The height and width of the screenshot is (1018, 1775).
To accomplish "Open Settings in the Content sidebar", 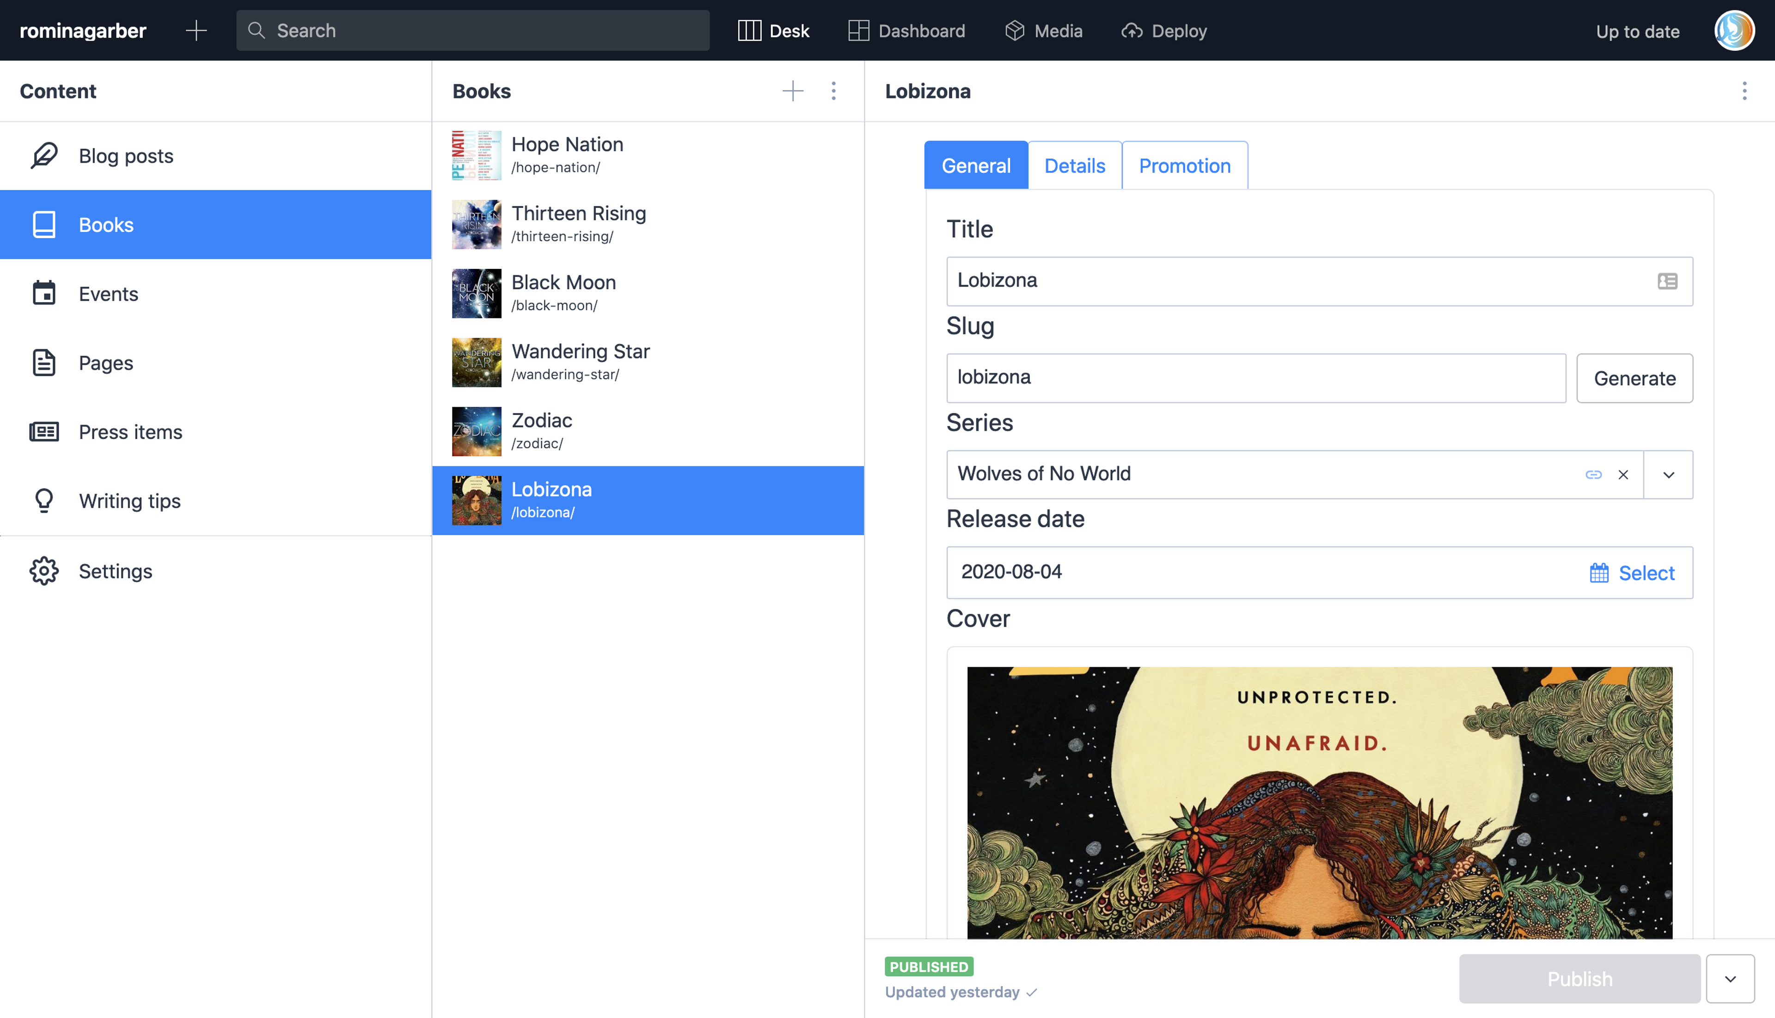I will coord(116,571).
